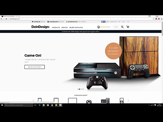Show next devices with right arrow
Screen dimensions: 163x122
click(x=128, y=101)
